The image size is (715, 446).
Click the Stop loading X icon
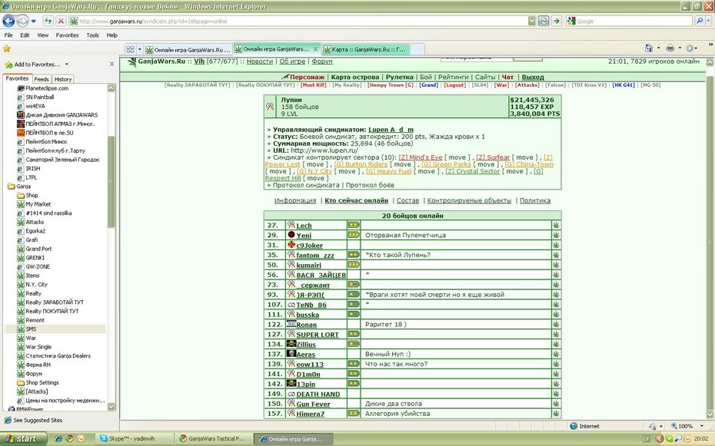61,21
